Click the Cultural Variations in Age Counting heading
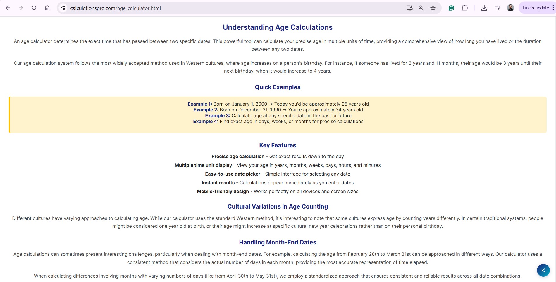556x282 pixels. (278, 206)
